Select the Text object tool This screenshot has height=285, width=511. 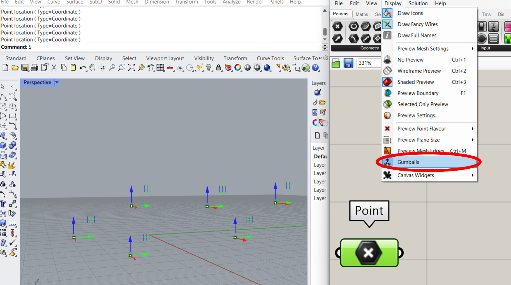(x=3, y=204)
